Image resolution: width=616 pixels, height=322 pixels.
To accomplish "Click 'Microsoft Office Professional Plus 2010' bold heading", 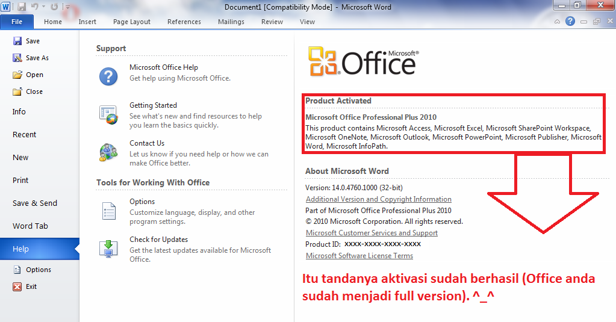I will [371, 117].
